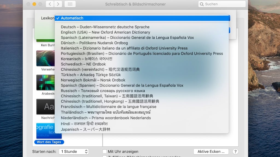Choose the Hindi dictionary entry
Screen dimensions: 280x157
(x=142, y=124)
